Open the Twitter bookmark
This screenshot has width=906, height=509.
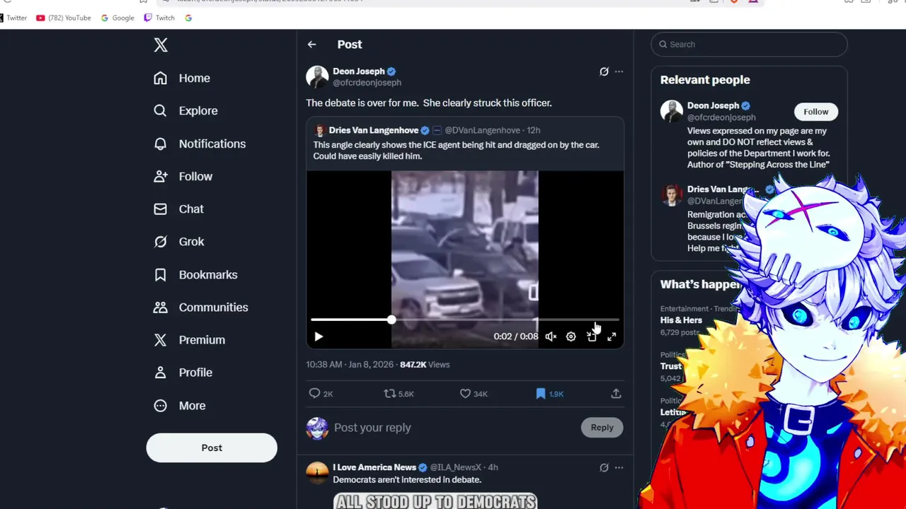(x=13, y=18)
